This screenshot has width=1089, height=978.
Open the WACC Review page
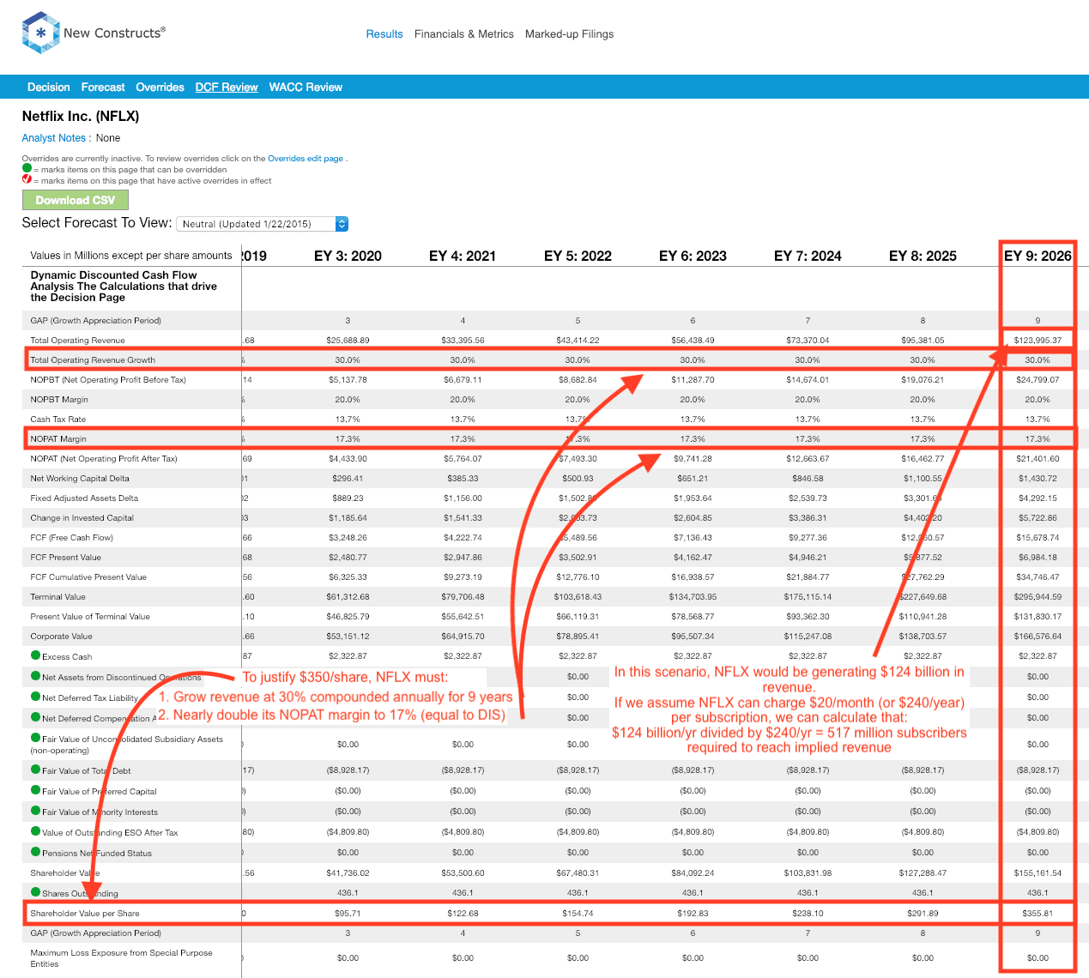pos(306,88)
